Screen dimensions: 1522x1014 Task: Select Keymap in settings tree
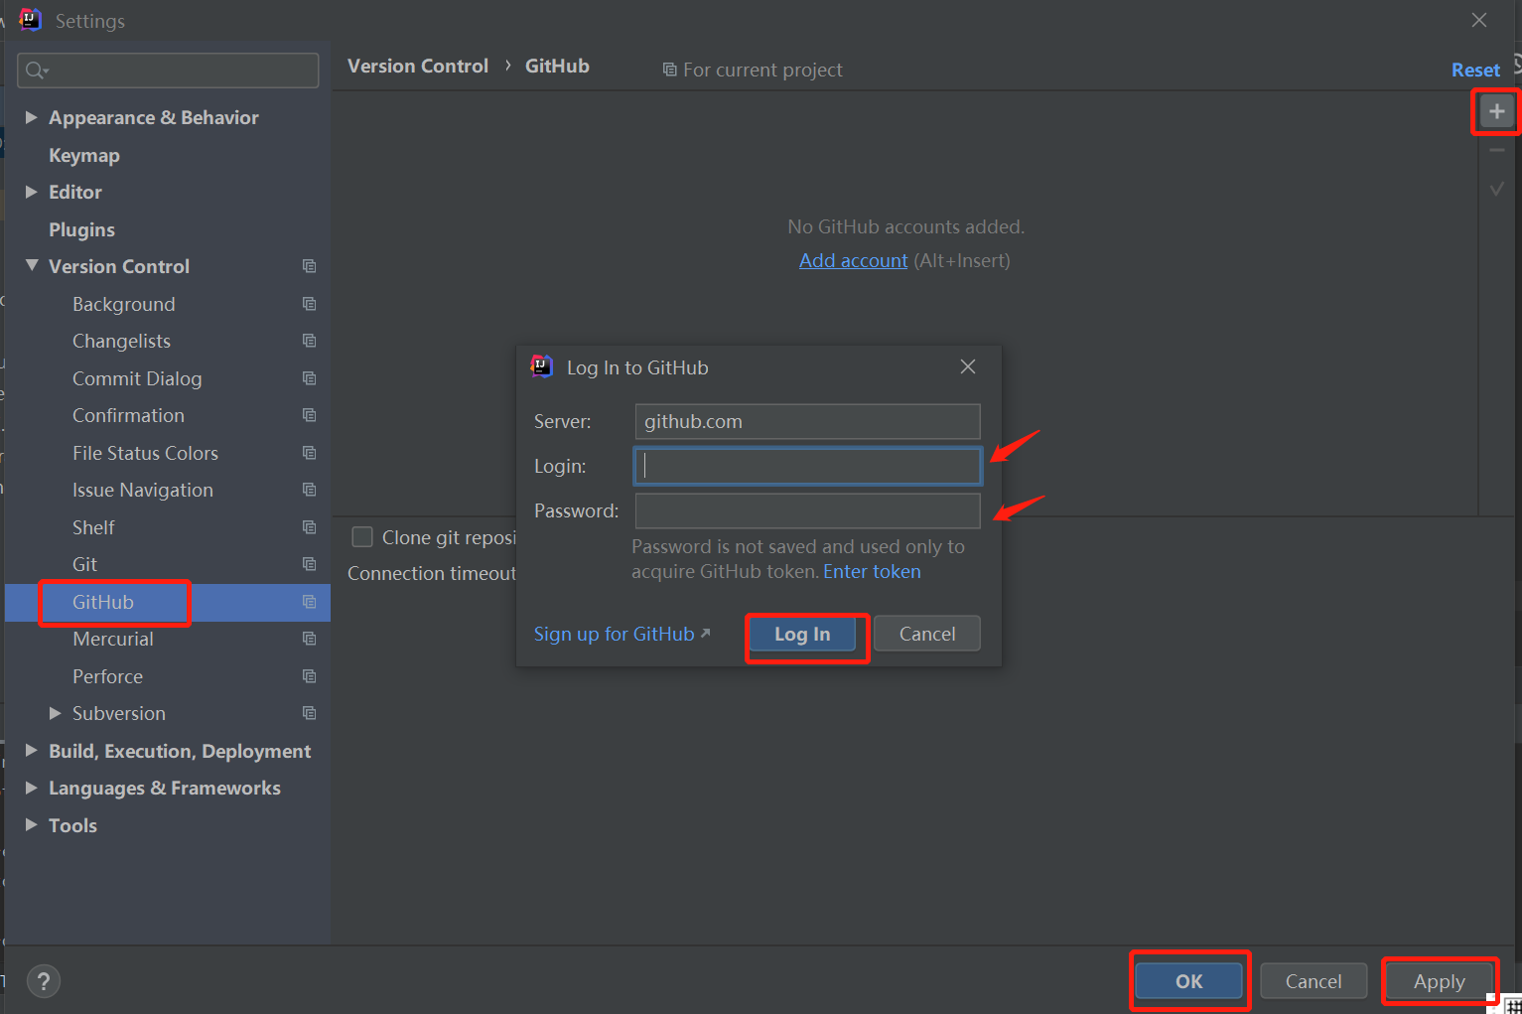(x=84, y=155)
